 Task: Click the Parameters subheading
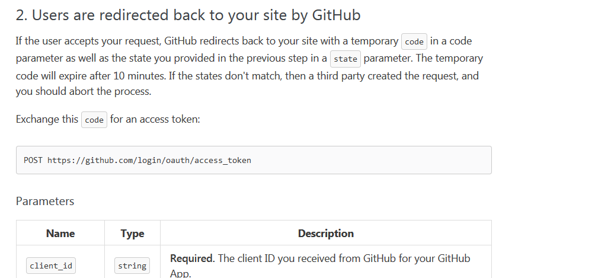point(45,201)
